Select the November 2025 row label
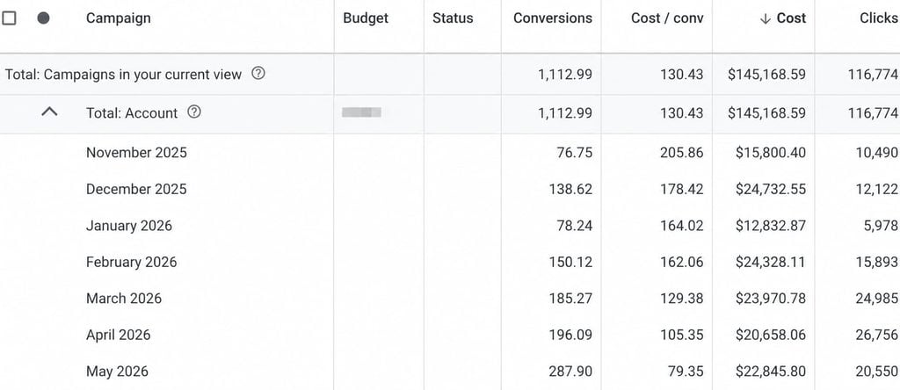 [136, 153]
